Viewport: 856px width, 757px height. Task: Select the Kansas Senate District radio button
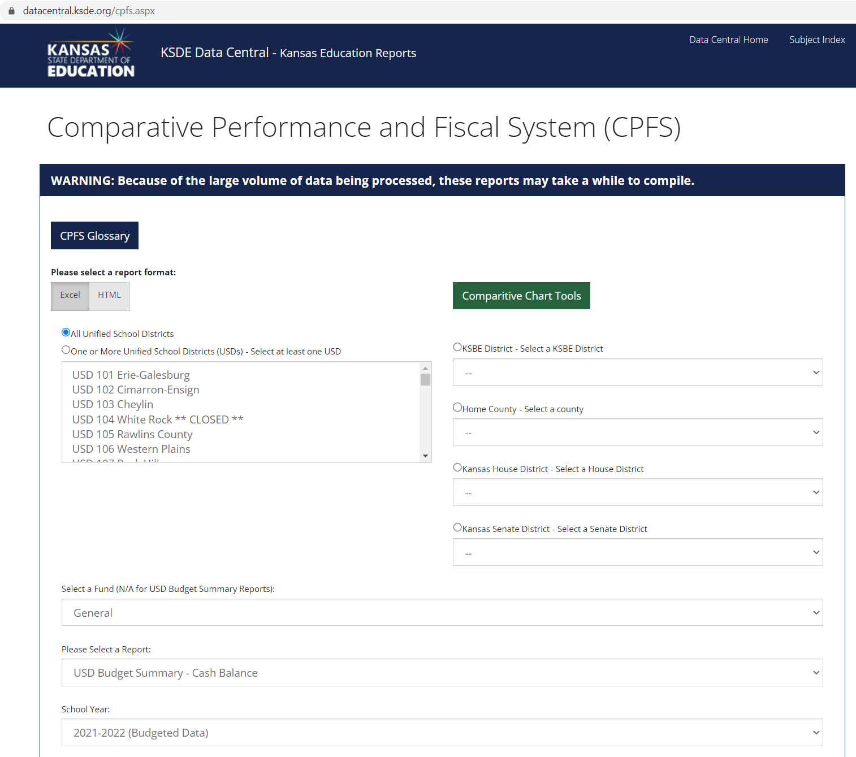(x=457, y=527)
